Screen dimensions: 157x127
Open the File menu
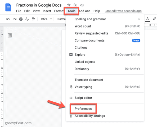tap(19, 11)
